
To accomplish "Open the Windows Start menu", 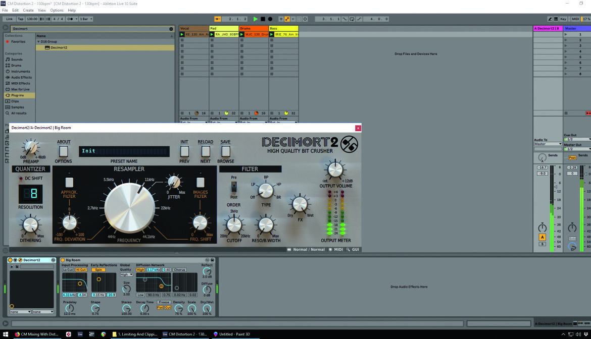I will pyautogui.click(x=5, y=334).
